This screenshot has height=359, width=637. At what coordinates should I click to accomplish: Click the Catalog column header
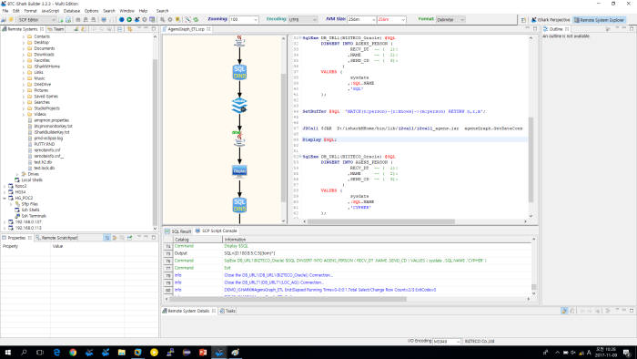tap(198, 240)
